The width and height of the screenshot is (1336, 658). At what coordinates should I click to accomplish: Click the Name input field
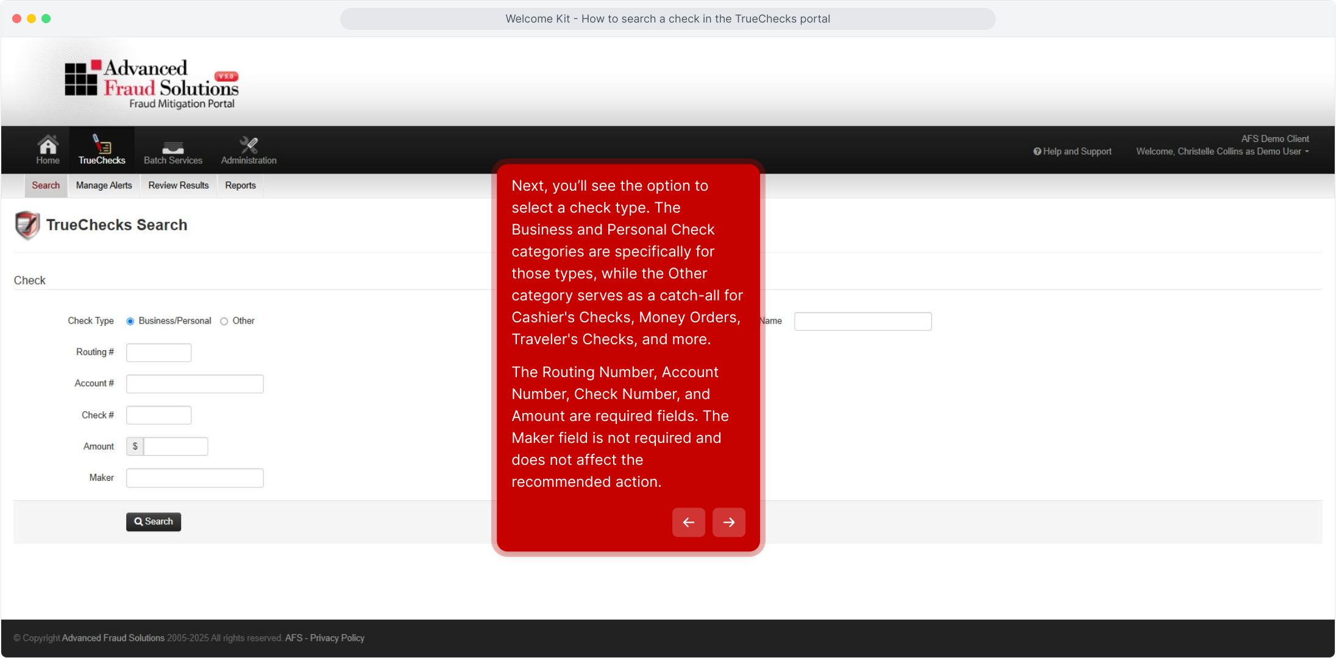863,322
